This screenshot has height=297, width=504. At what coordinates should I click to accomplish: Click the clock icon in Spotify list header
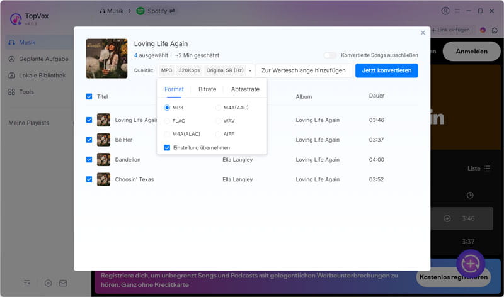pyautogui.click(x=470, y=195)
